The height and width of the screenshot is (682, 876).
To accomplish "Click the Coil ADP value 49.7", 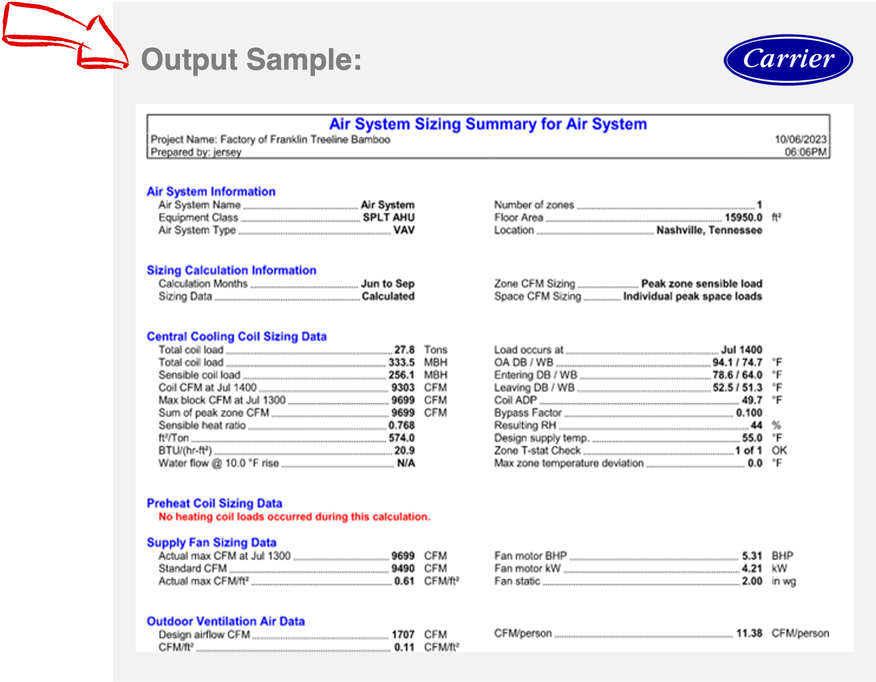I will 752,400.
